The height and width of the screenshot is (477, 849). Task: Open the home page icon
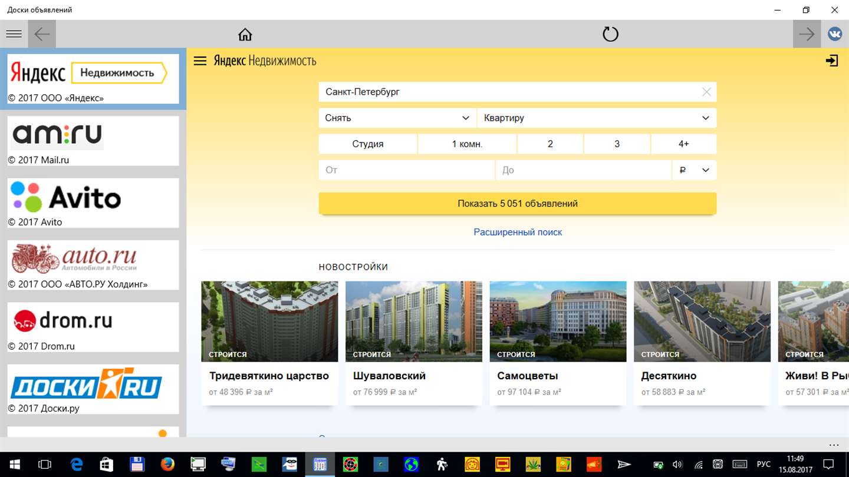[245, 34]
